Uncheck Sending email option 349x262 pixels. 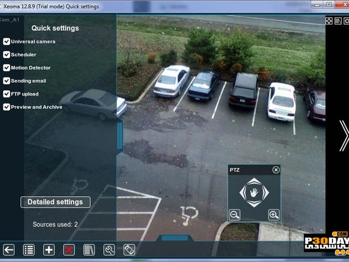tap(7, 81)
